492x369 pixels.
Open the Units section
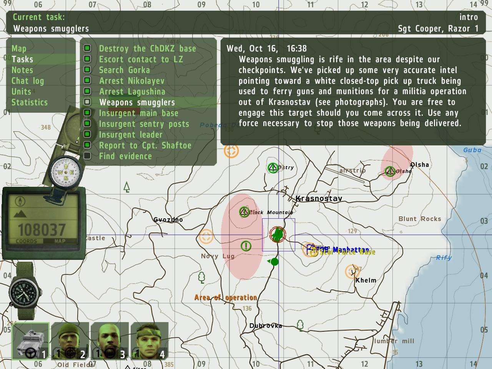click(x=22, y=91)
